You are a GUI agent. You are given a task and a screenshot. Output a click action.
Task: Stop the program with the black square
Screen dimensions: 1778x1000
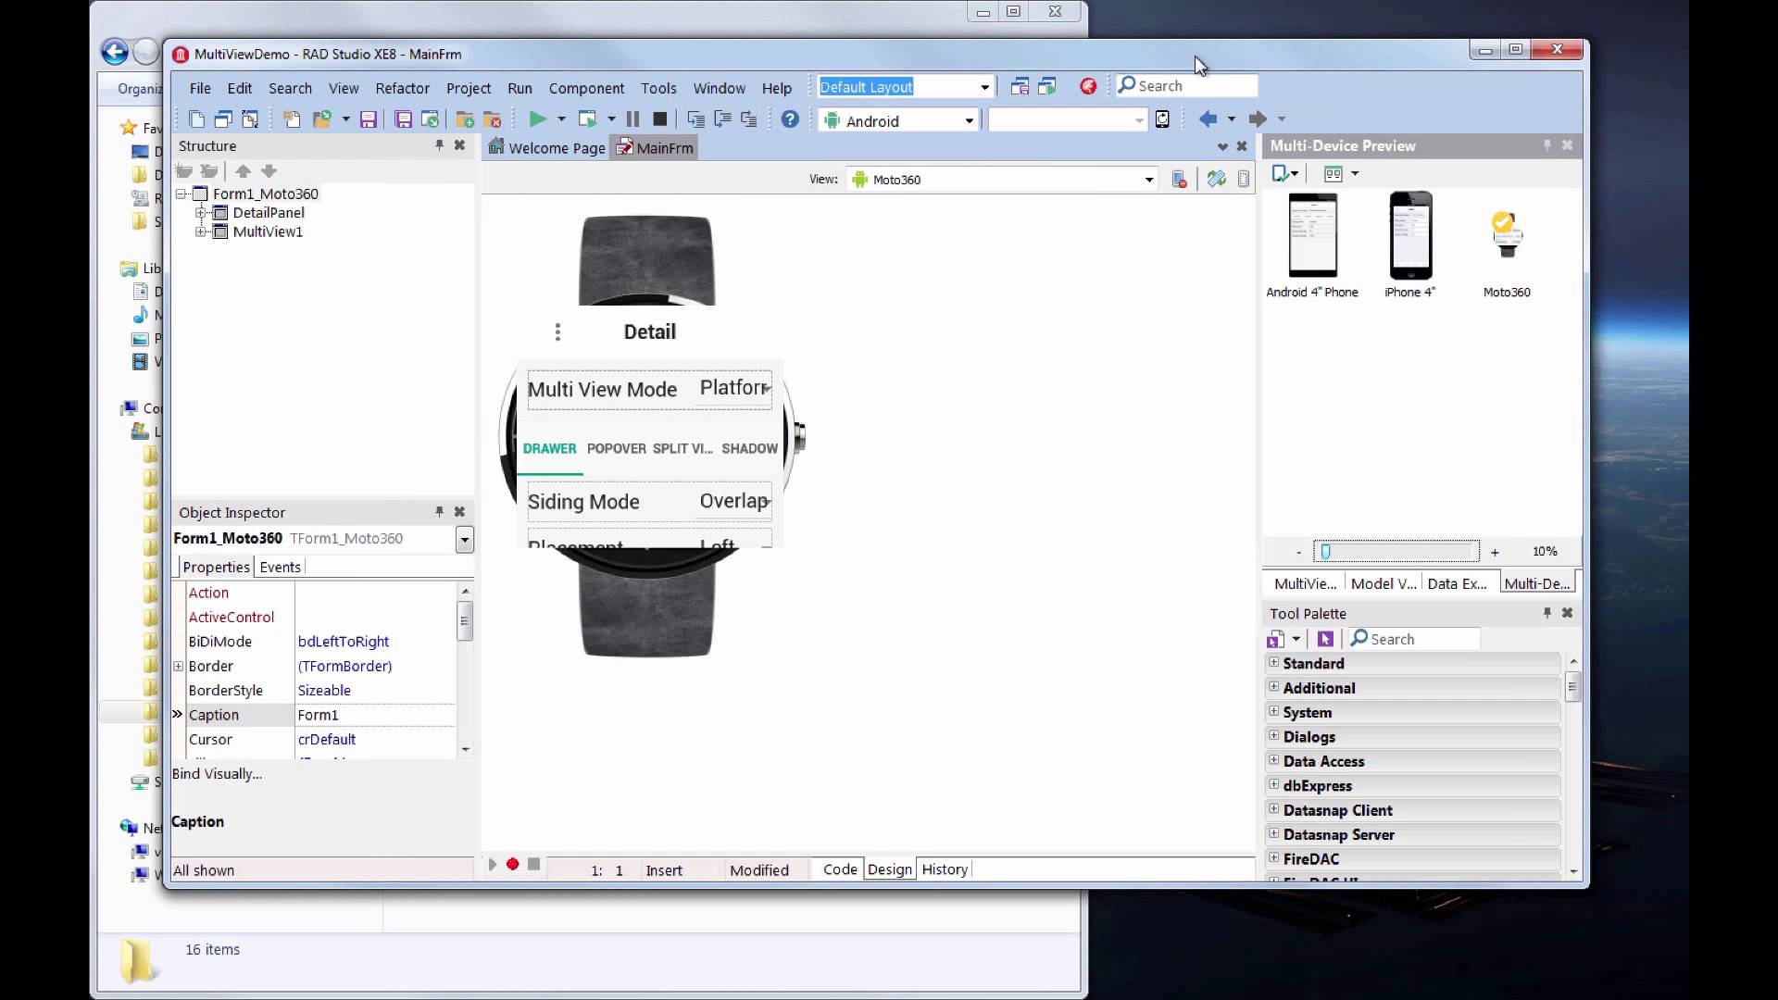(659, 119)
